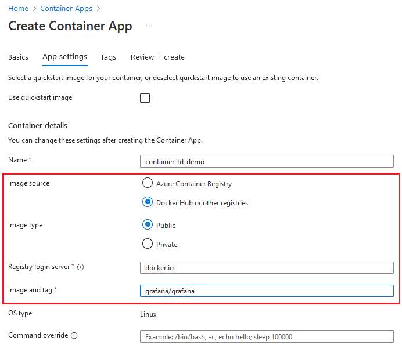The image size is (402, 352).
Task: Select Docker Hub or other registries option
Action: pyautogui.click(x=148, y=203)
